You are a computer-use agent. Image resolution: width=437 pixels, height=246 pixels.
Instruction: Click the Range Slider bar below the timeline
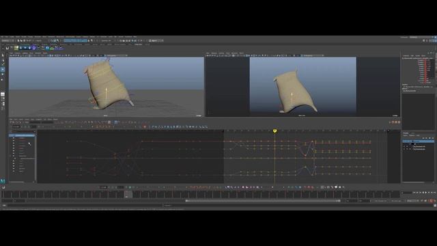(263, 201)
